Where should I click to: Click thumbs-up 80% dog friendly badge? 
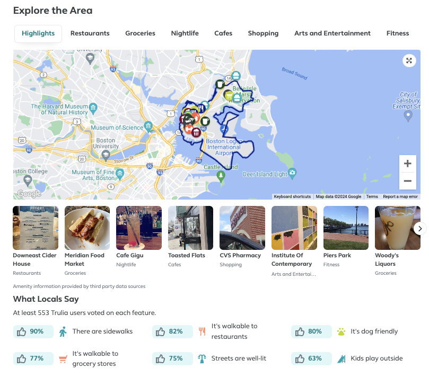pyautogui.click(x=311, y=331)
